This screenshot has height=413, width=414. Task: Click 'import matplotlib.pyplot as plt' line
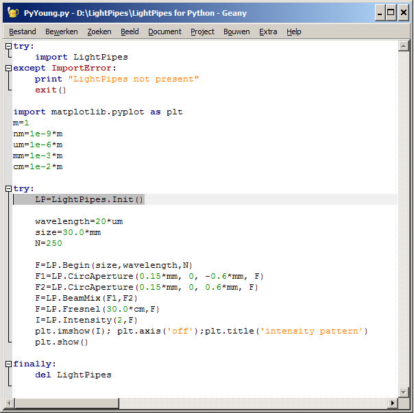(x=98, y=112)
